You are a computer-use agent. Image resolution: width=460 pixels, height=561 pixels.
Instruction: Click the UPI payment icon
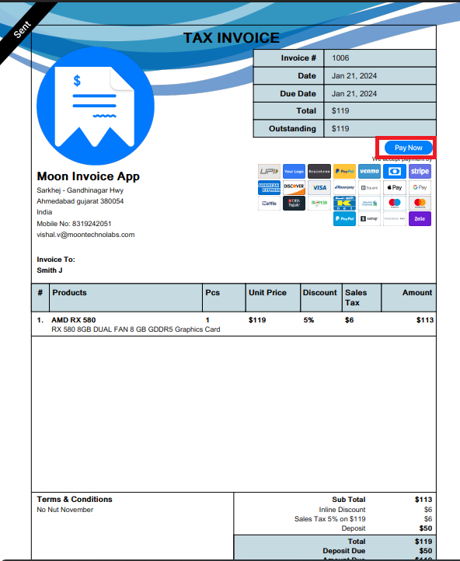pyautogui.click(x=269, y=172)
